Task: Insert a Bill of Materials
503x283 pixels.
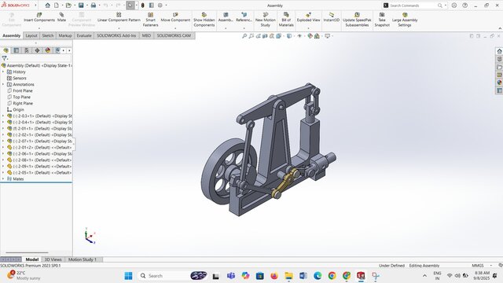Action: [x=286, y=20]
